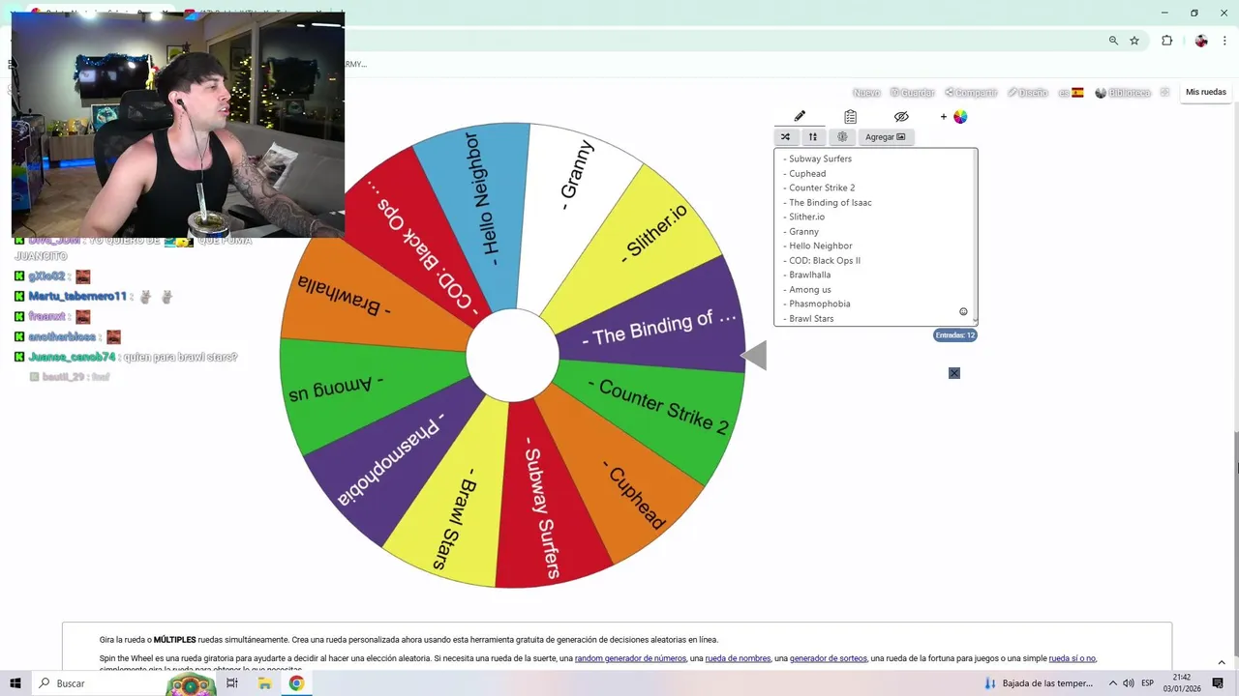Viewport: 1239px width, 696px height.
Task: Click 'The Binding of Isaac' entry line
Action: pos(830,203)
